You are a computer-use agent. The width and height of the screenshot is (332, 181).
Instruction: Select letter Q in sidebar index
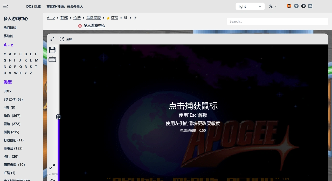coord(21,67)
